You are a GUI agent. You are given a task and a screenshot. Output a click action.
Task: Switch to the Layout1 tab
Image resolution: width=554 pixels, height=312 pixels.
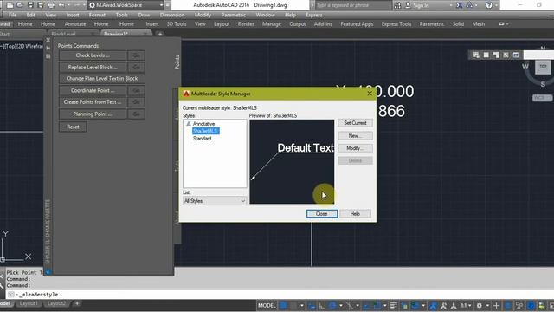[29, 303]
